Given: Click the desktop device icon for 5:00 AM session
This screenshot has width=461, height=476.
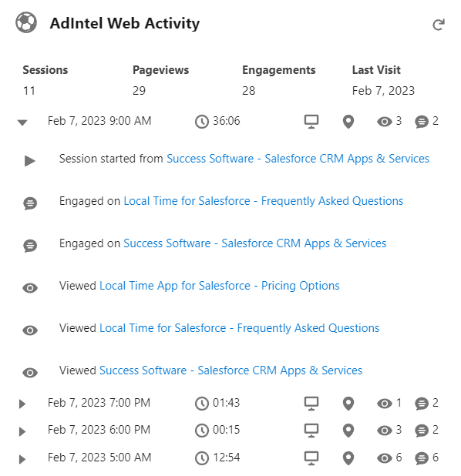Looking at the screenshot, I should coord(311,458).
